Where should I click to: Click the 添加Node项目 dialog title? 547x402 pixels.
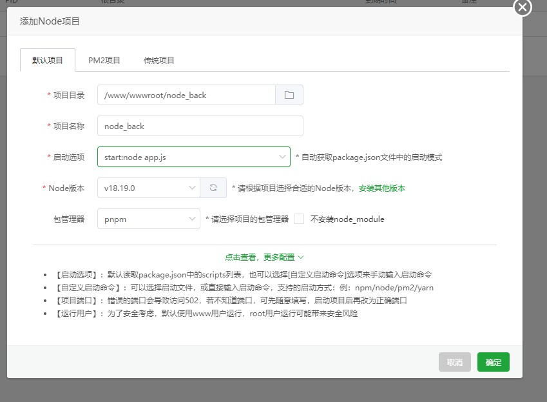pyautogui.click(x=50, y=21)
